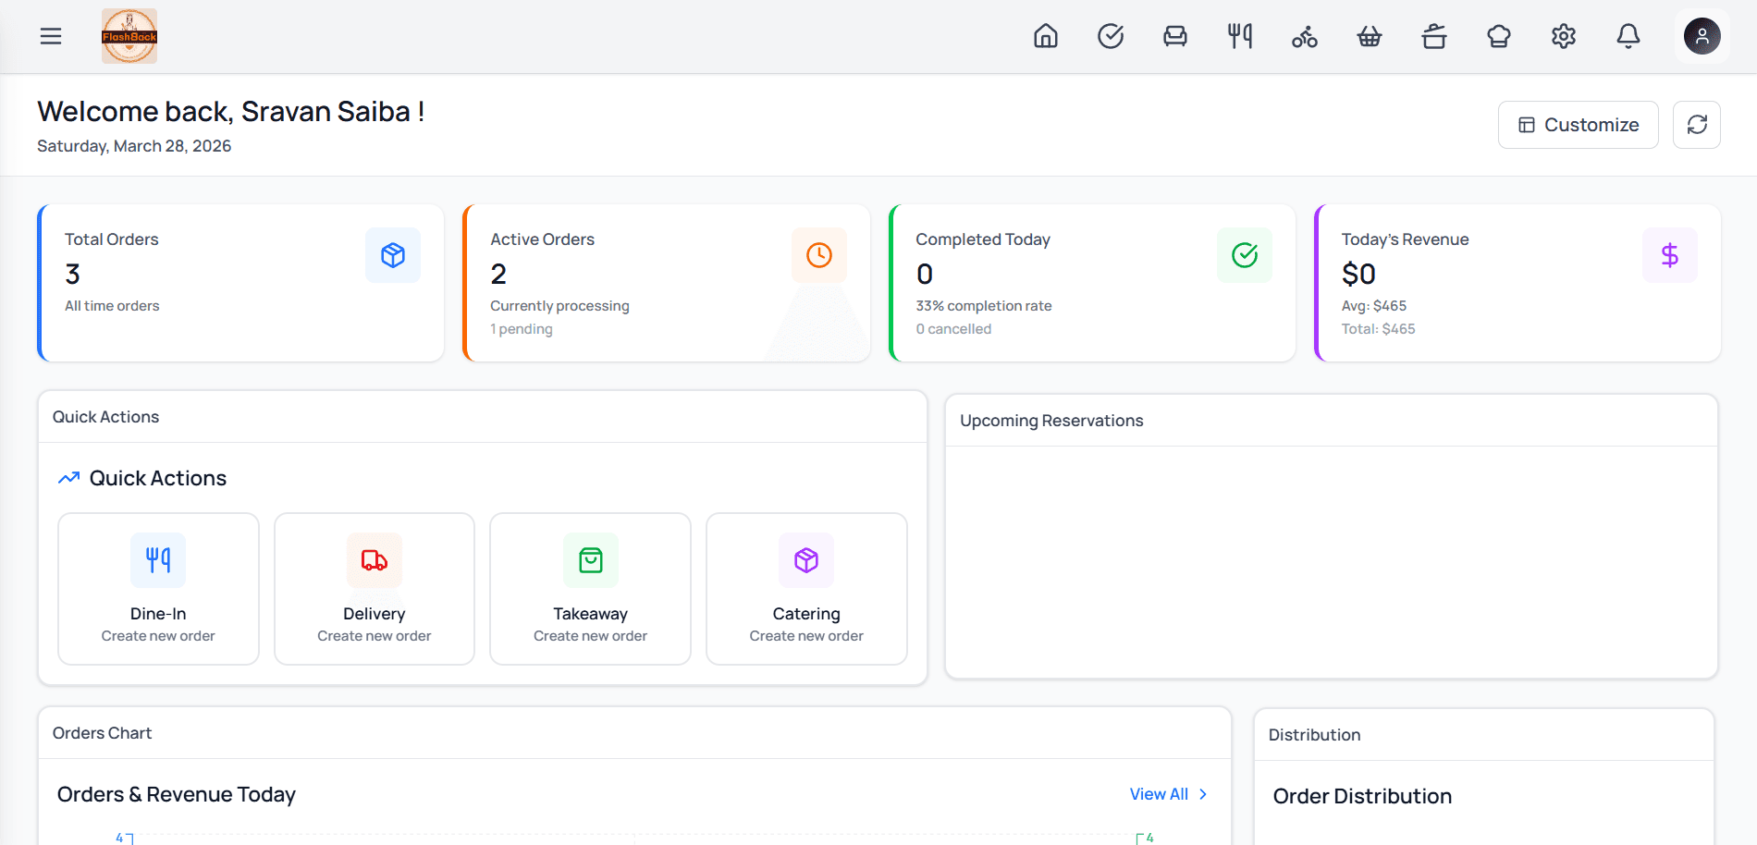The image size is (1757, 845).
Task: Open the user profile avatar menu
Action: click(x=1702, y=36)
